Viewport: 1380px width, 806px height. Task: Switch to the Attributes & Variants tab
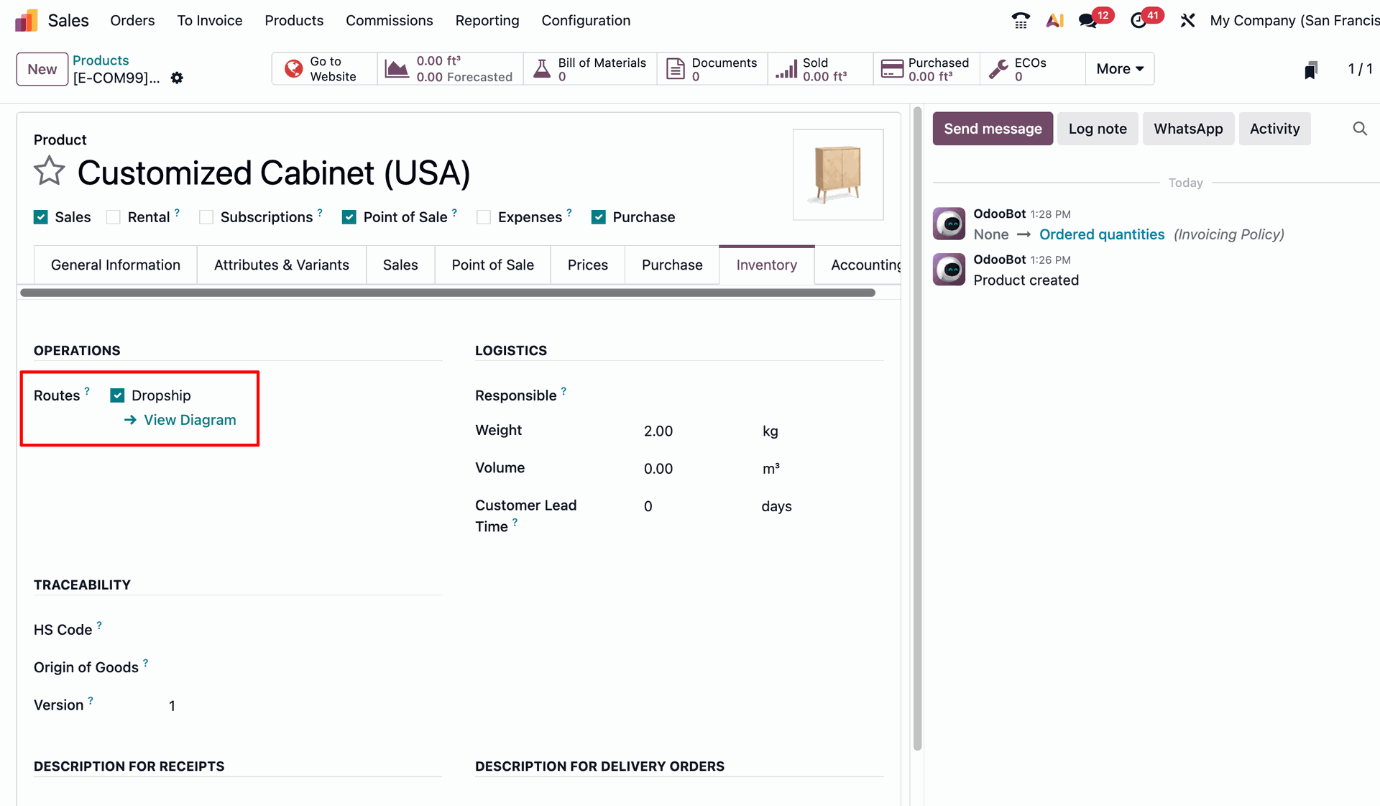[280, 265]
